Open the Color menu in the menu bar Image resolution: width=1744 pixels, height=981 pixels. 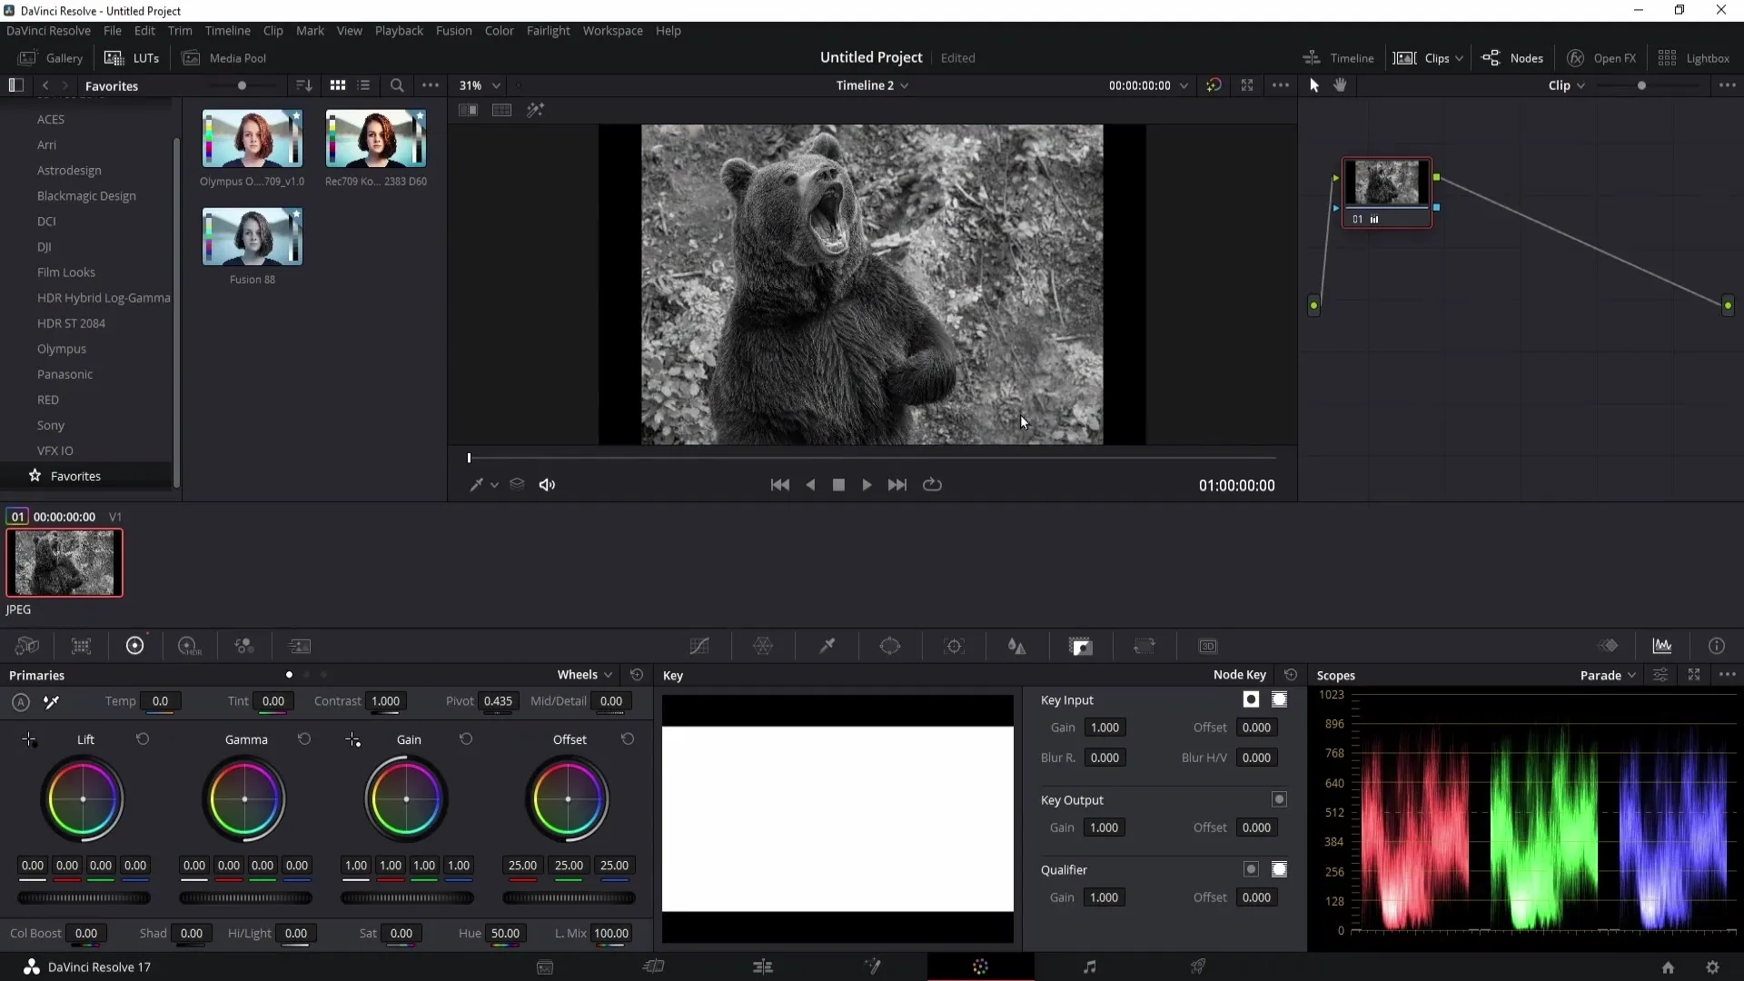click(x=500, y=30)
